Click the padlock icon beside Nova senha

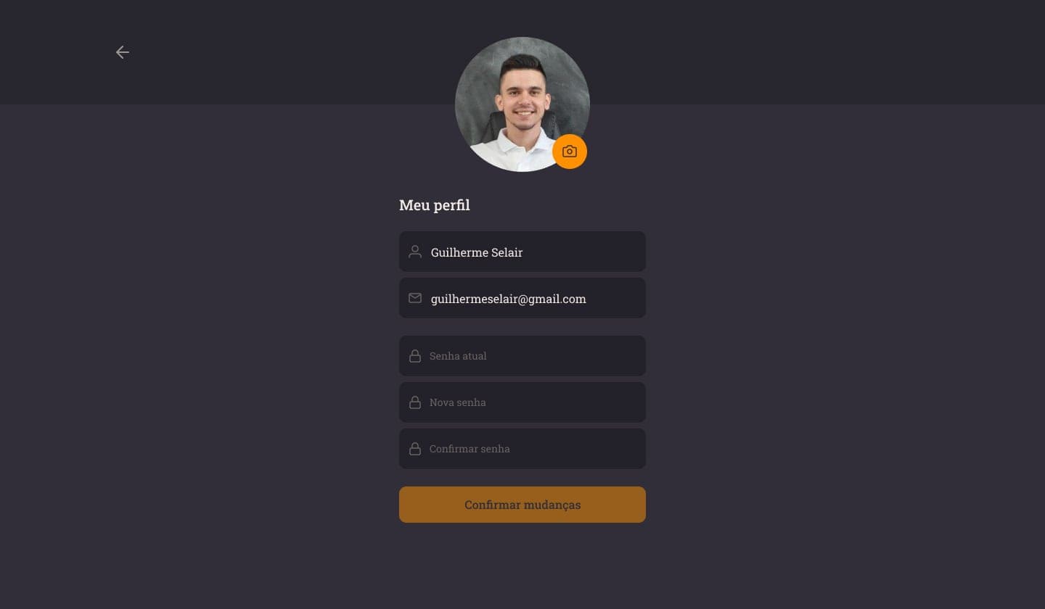(415, 402)
